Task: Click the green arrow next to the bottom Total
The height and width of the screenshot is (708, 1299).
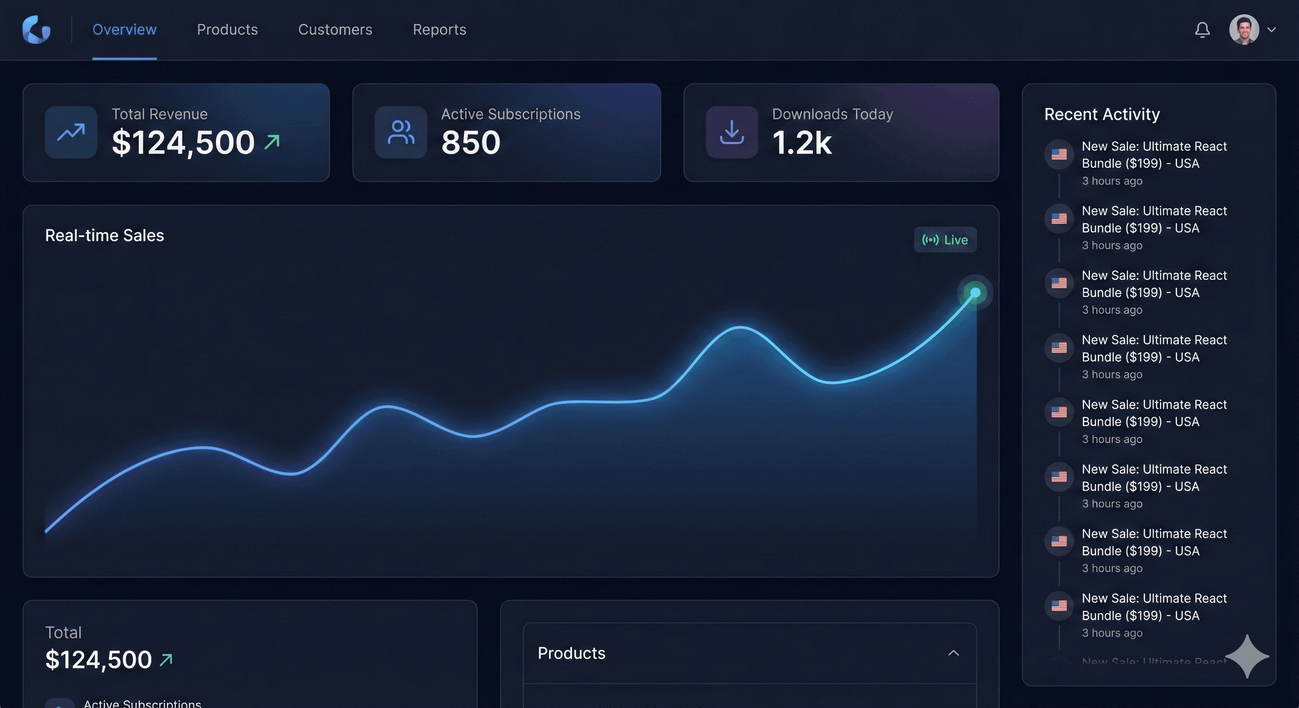Action: [166, 660]
